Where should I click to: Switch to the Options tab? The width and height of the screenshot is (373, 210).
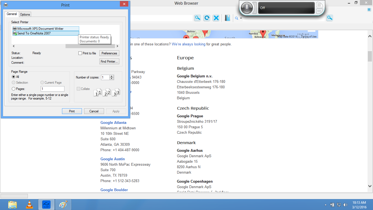coord(25,14)
